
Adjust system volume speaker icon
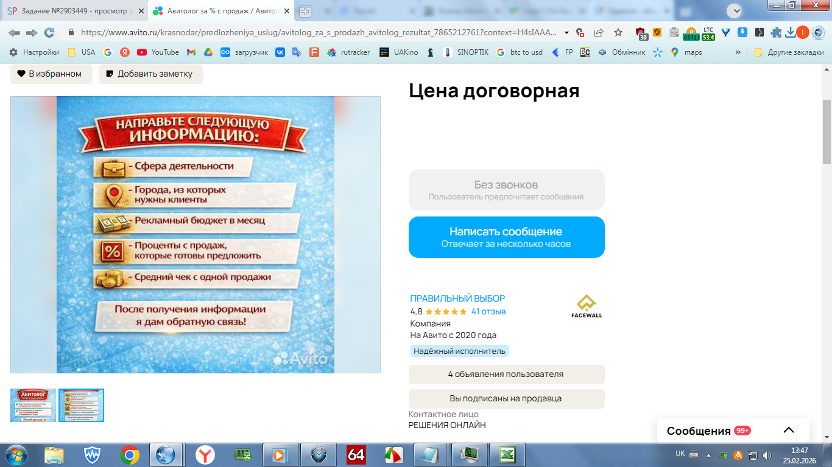coord(767,455)
